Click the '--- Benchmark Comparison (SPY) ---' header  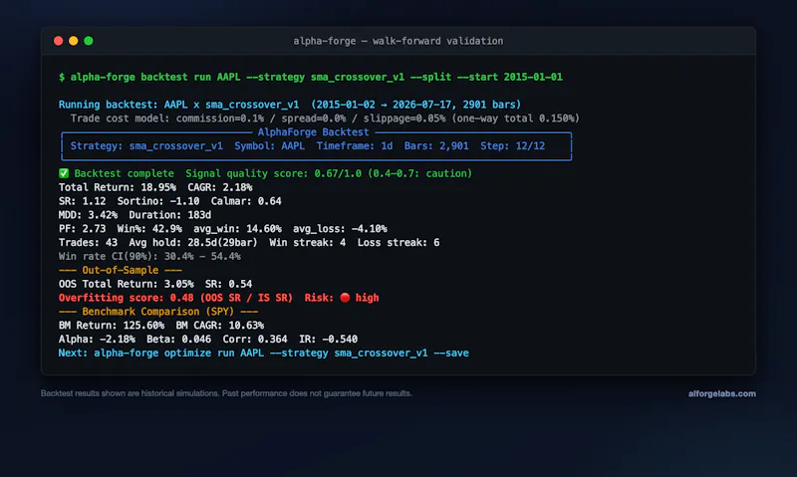click(x=158, y=312)
